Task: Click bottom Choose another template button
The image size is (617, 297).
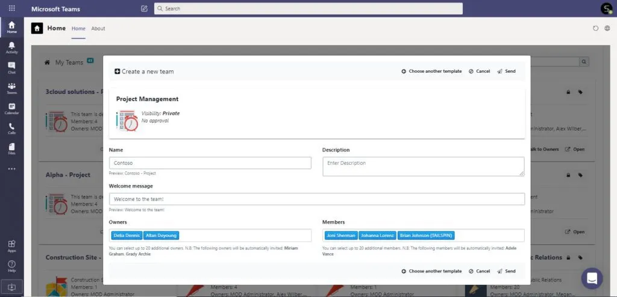Action: [x=431, y=271]
